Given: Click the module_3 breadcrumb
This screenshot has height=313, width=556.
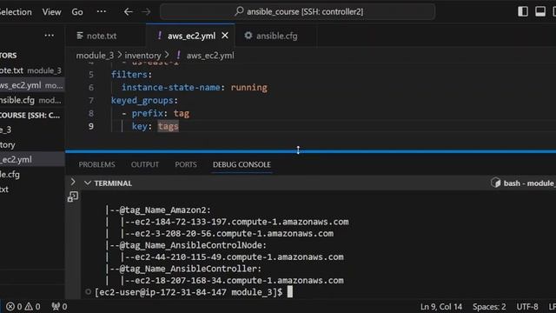Looking at the screenshot, I should coord(95,56).
